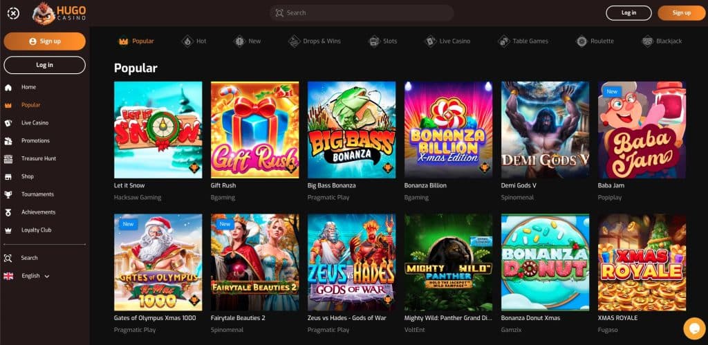The width and height of the screenshot is (708, 345).
Task: Click the sidebar Log in button
Action: 45,65
